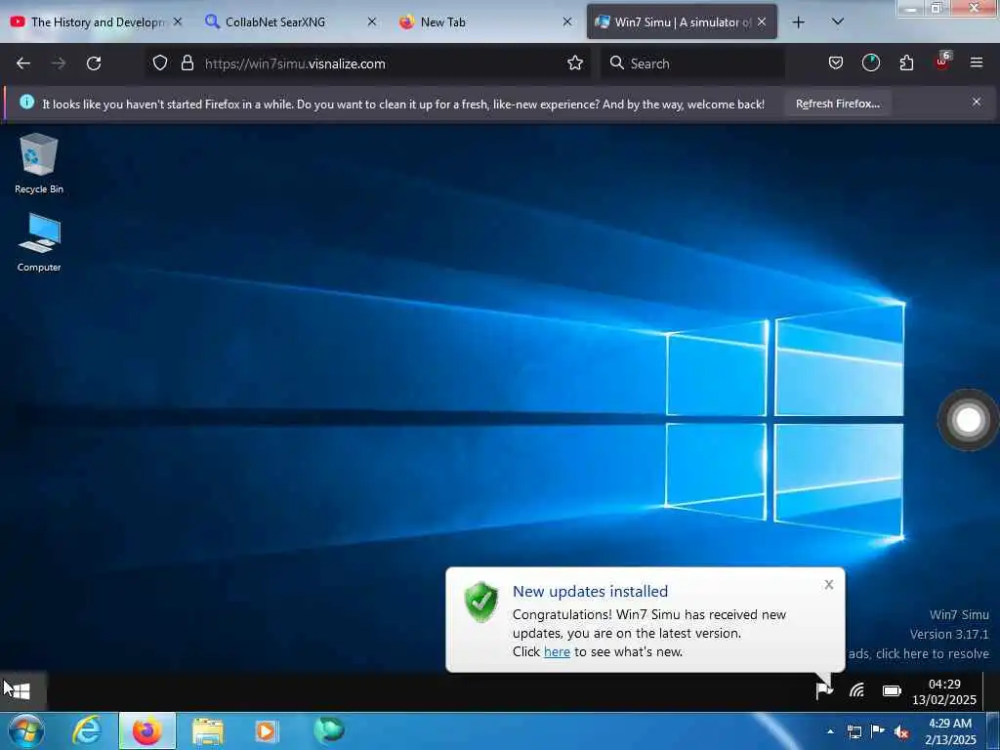Screen dimensions: 1000x750
Task: Dismiss the Firefox refresh notification bar
Action: click(x=977, y=102)
